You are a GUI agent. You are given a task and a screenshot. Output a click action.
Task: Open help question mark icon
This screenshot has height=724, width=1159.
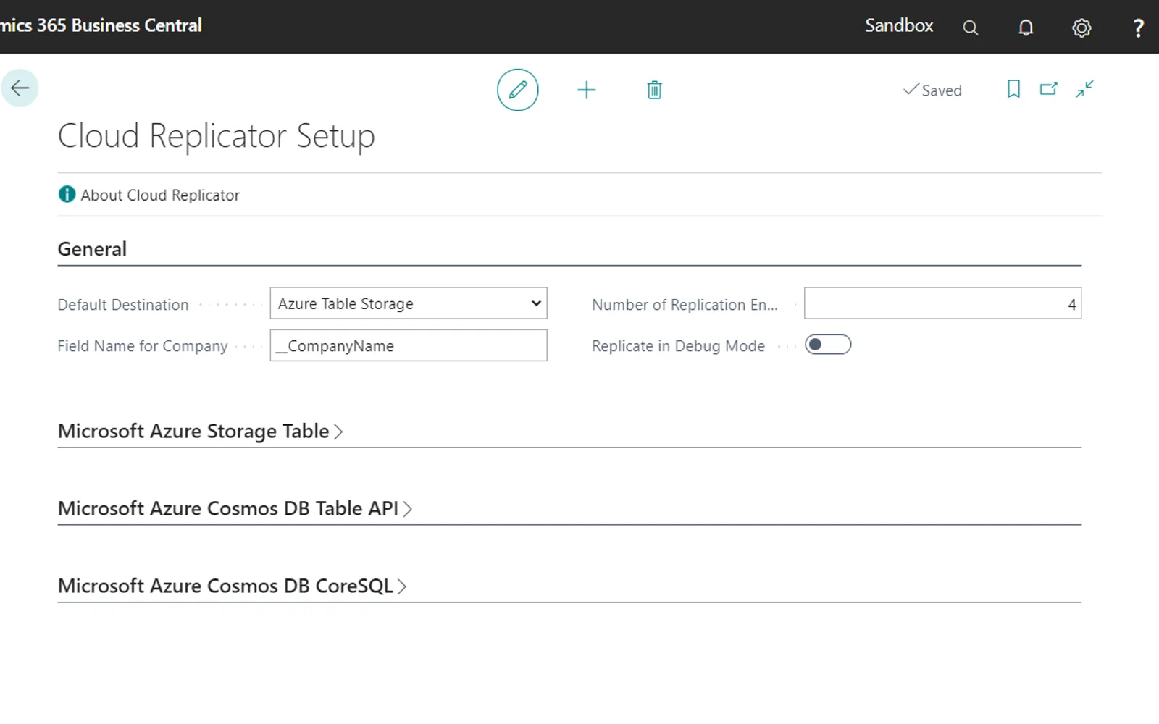[x=1138, y=28]
